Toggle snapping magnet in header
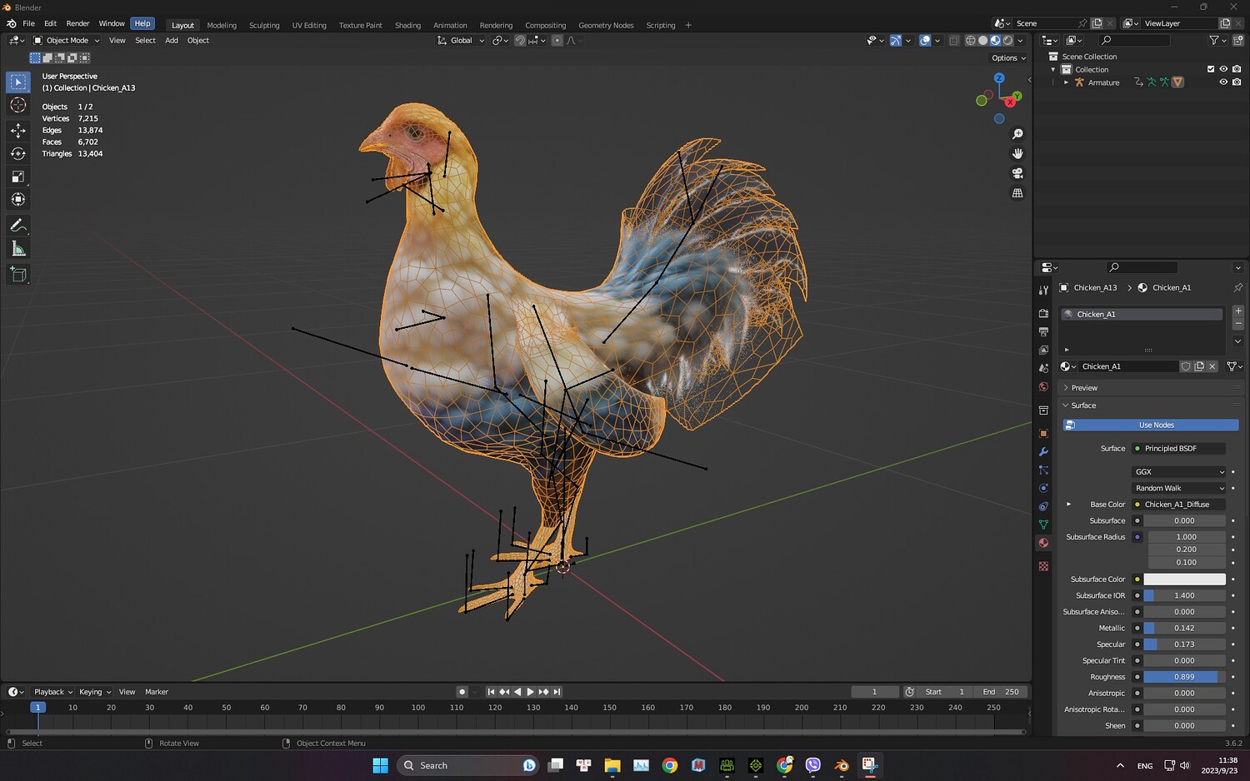 click(x=520, y=40)
